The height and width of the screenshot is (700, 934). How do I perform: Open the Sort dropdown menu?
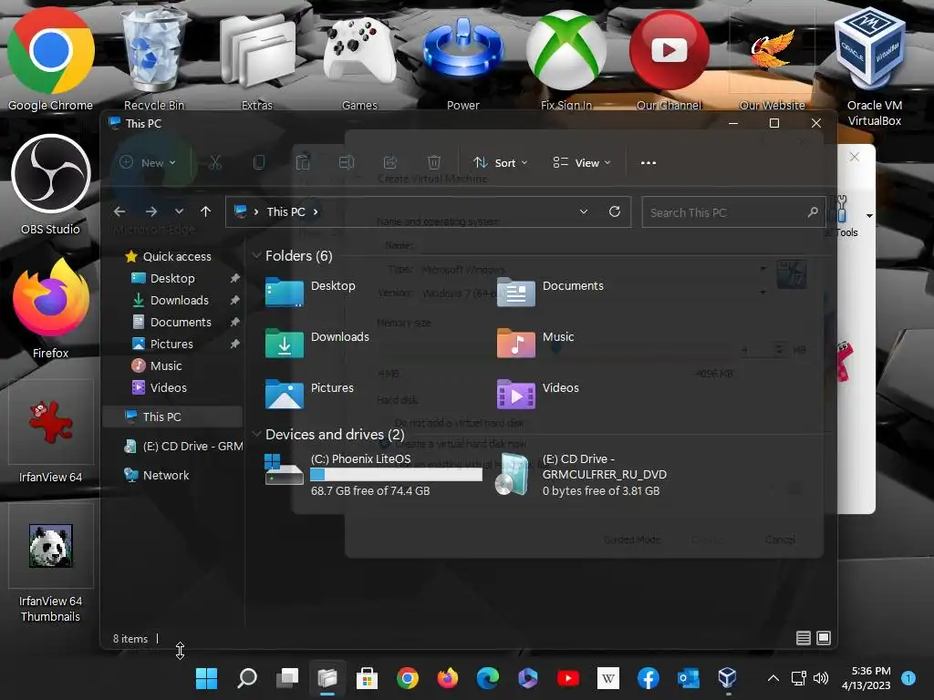click(x=500, y=162)
